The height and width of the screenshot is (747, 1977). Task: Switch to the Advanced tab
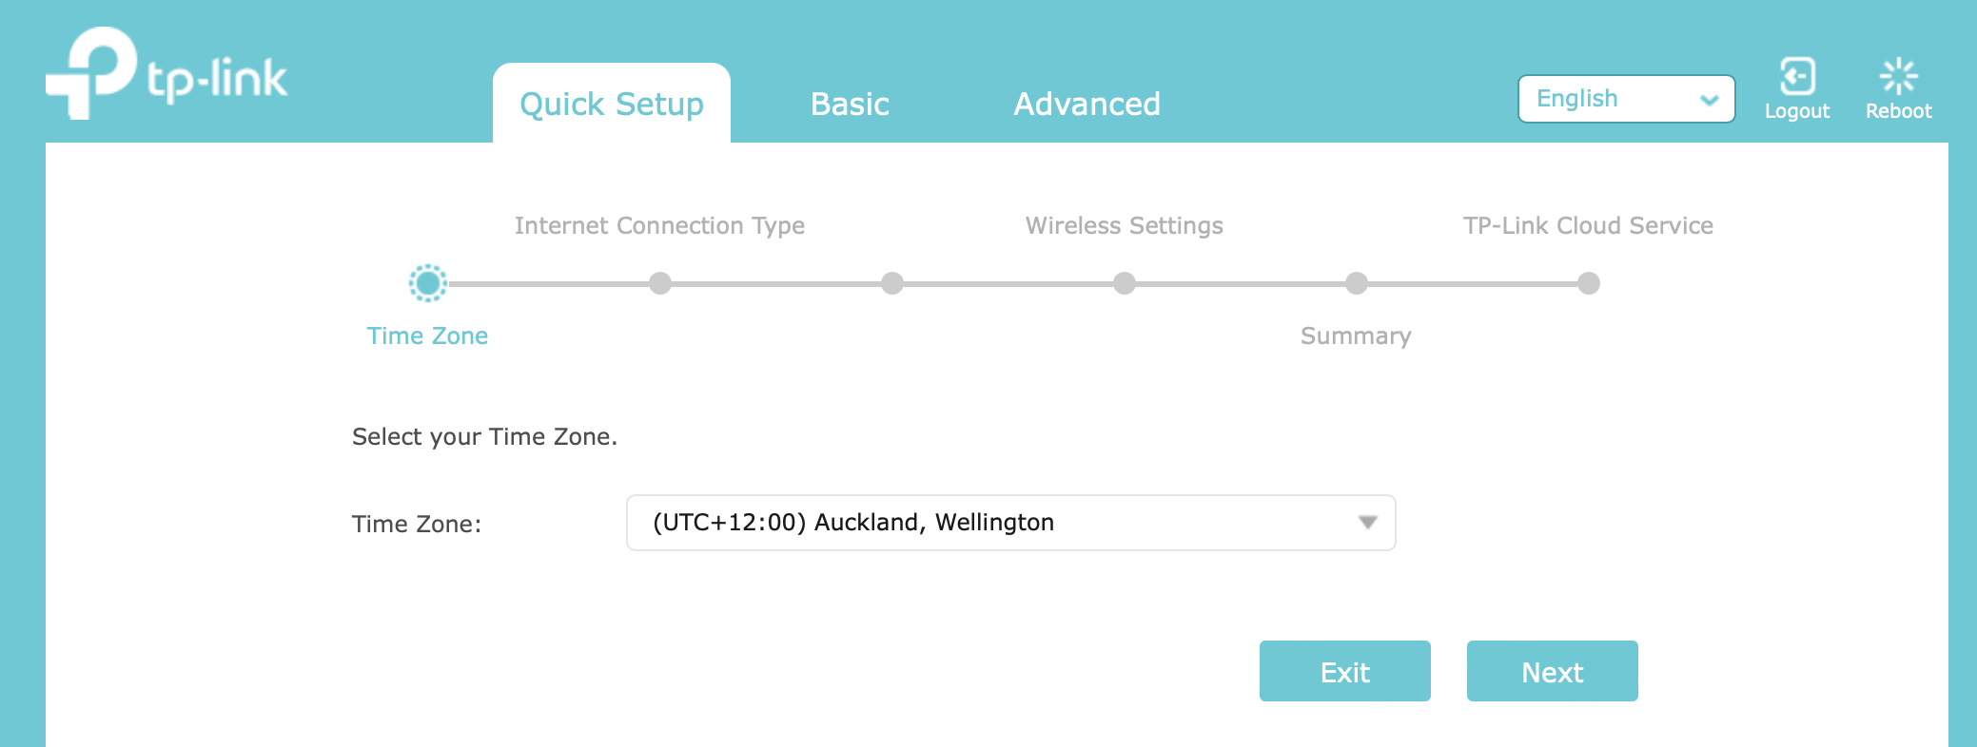1086,105
